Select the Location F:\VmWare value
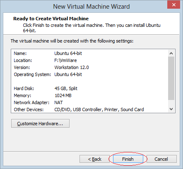Image resolution: width=183 pixels, height=169 pixels. click(65, 60)
